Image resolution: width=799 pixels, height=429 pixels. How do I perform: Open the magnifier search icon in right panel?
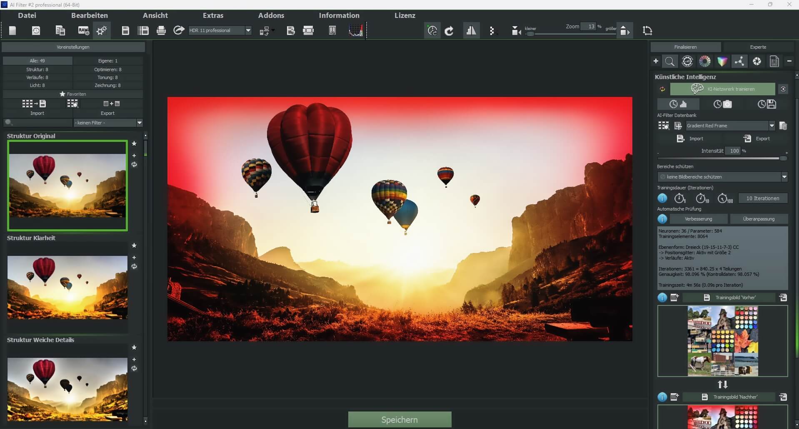click(670, 61)
